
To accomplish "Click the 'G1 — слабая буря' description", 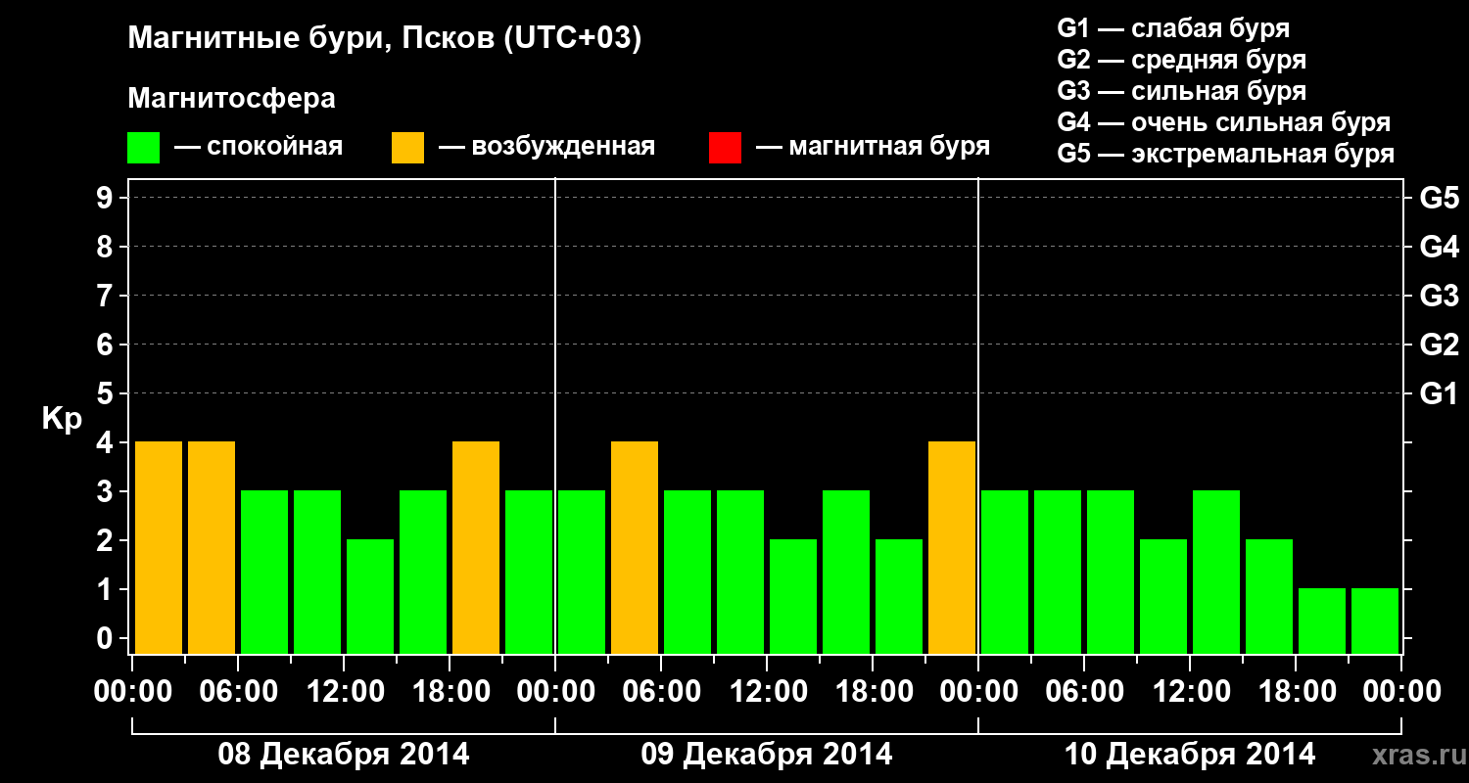I will (x=1173, y=27).
